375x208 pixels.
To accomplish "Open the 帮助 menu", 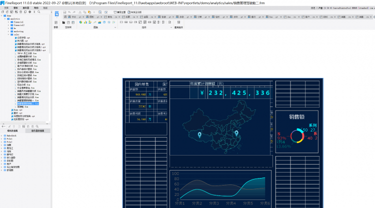I will click(36, 8).
